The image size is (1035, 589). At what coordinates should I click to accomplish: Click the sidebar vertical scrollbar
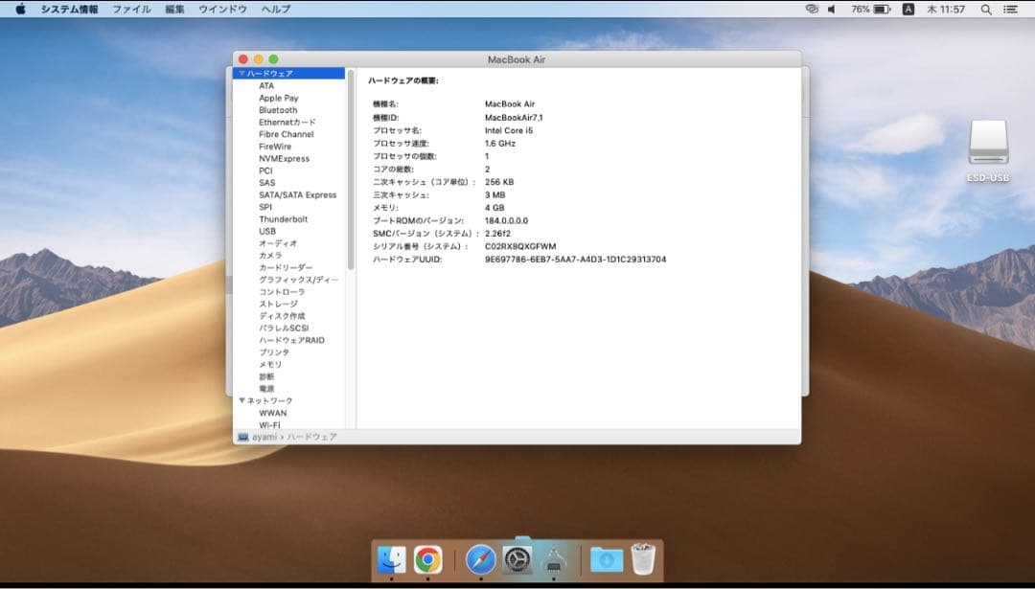click(351, 170)
